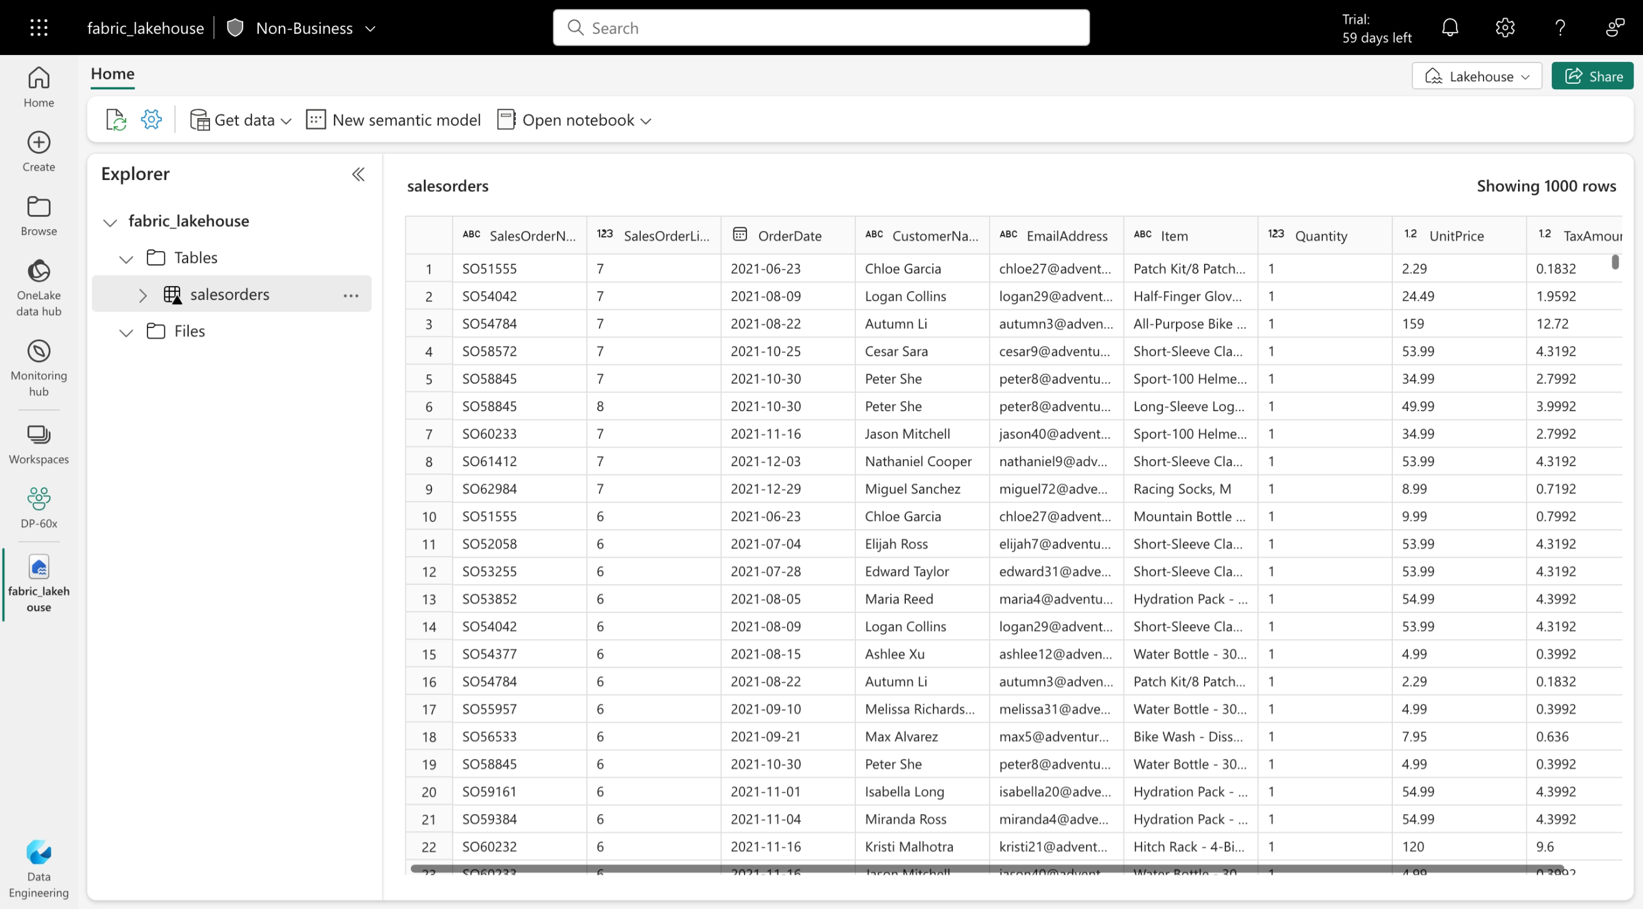Image resolution: width=1643 pixels, height=909 pixels.
Task: Open the OneLake data hub panel
Action: point(38,288)
